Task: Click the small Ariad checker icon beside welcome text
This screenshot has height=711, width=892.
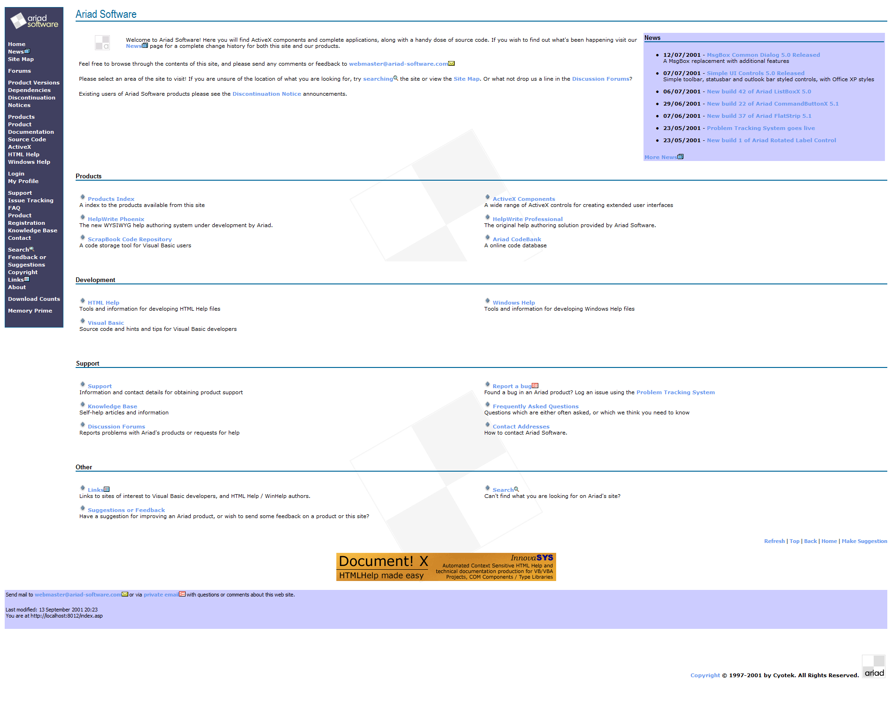Action: 102,43
